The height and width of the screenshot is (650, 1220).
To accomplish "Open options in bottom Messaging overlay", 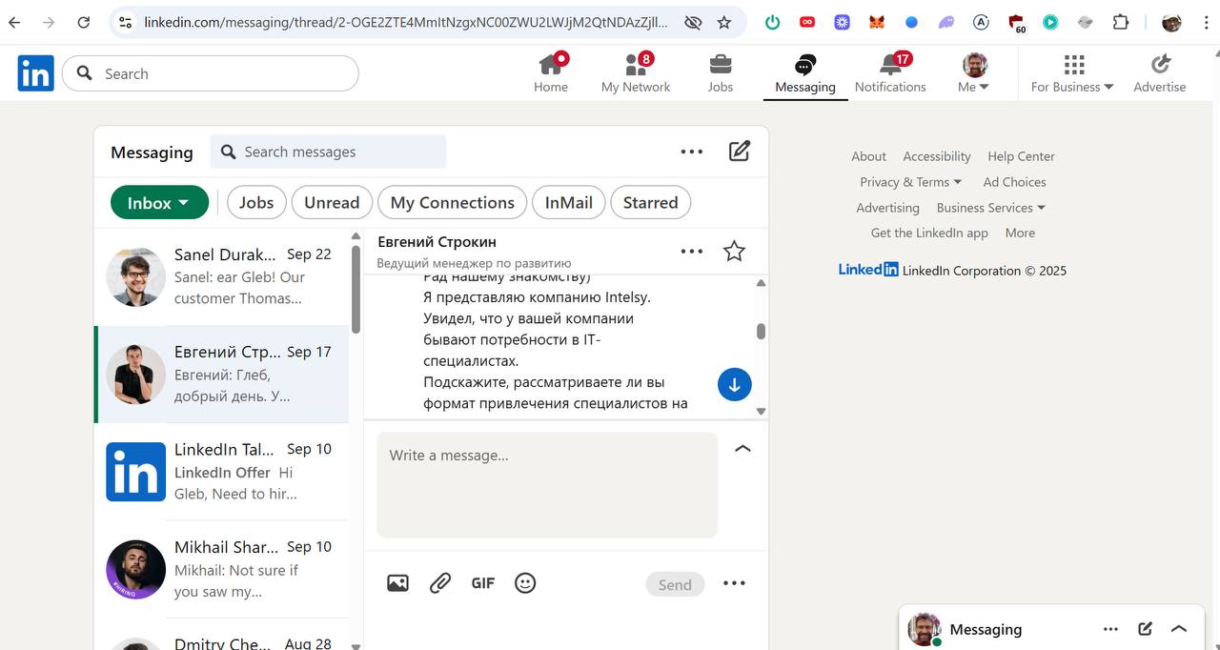I will [x=1110, y=629].
